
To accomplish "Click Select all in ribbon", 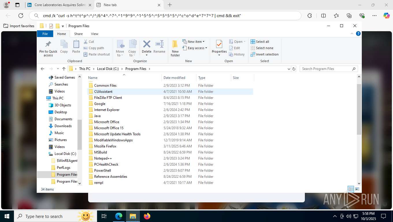I will click(x=260, y=42).
